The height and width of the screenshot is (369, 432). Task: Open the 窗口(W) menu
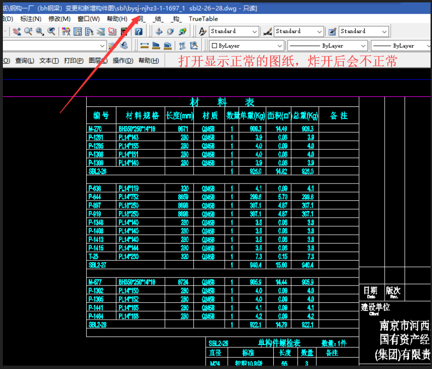coord(88,19)
